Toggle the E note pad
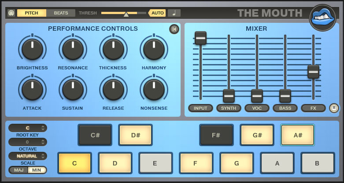The width and height of the screenshot is (344, 183). click(x=155, y=163)
